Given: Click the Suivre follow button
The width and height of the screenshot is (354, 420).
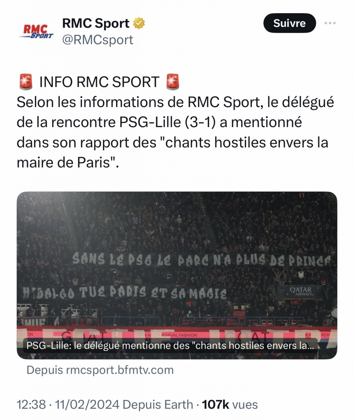Looking at the screenshot, I should 290,23.
